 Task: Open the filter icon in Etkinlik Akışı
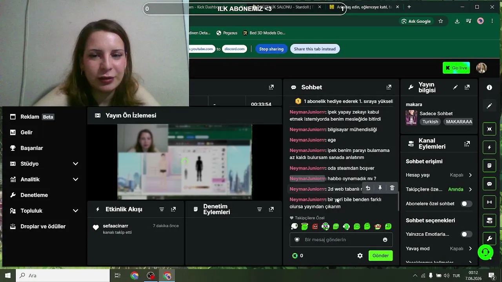pos(162,210)
